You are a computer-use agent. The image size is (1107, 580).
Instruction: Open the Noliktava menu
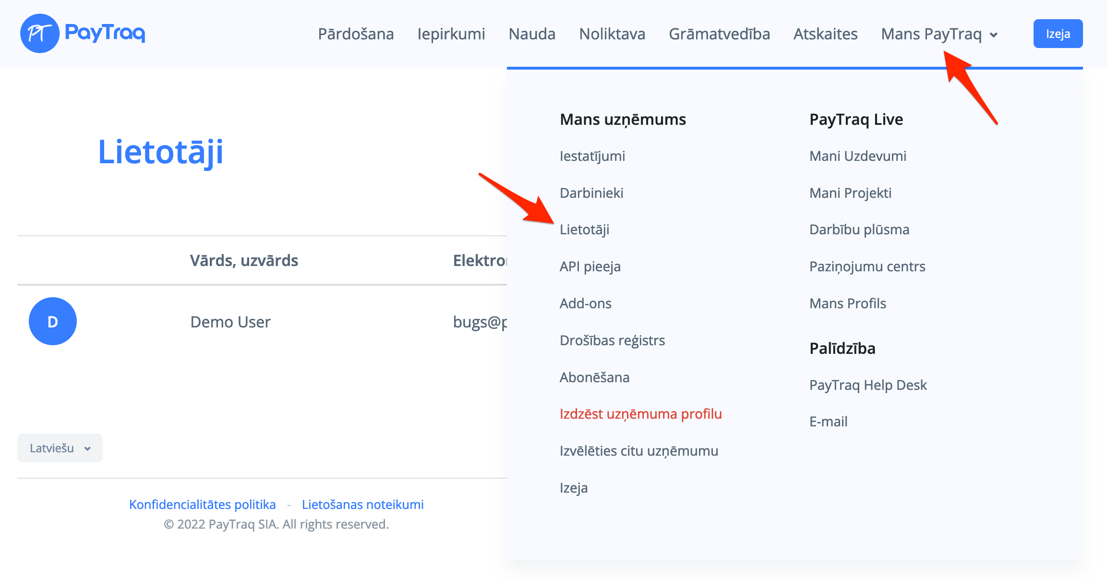(x=612, y=34)
